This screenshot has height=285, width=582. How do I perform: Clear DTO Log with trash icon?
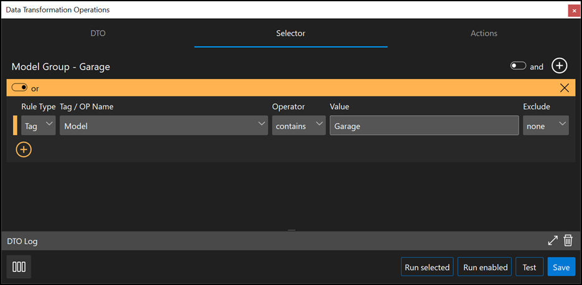pyautogui.click(x=568, y=240)
